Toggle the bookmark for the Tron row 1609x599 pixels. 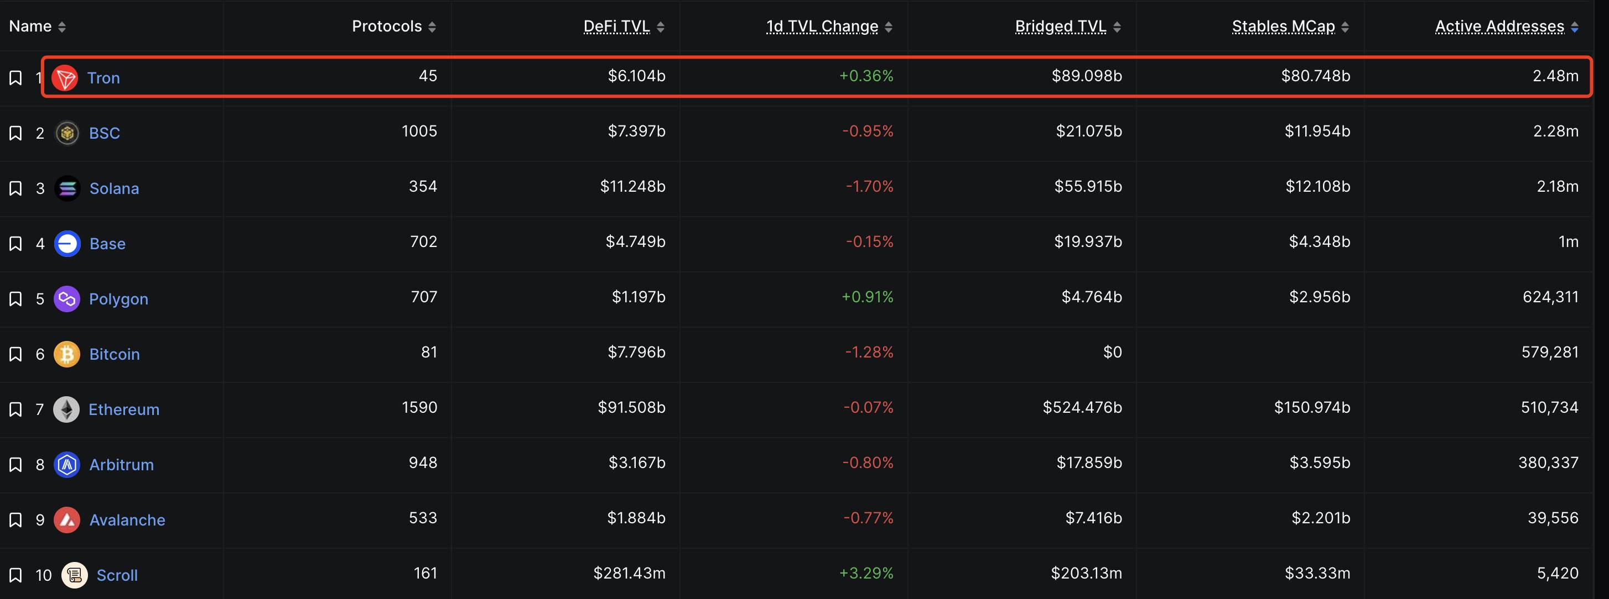point(15,78)
